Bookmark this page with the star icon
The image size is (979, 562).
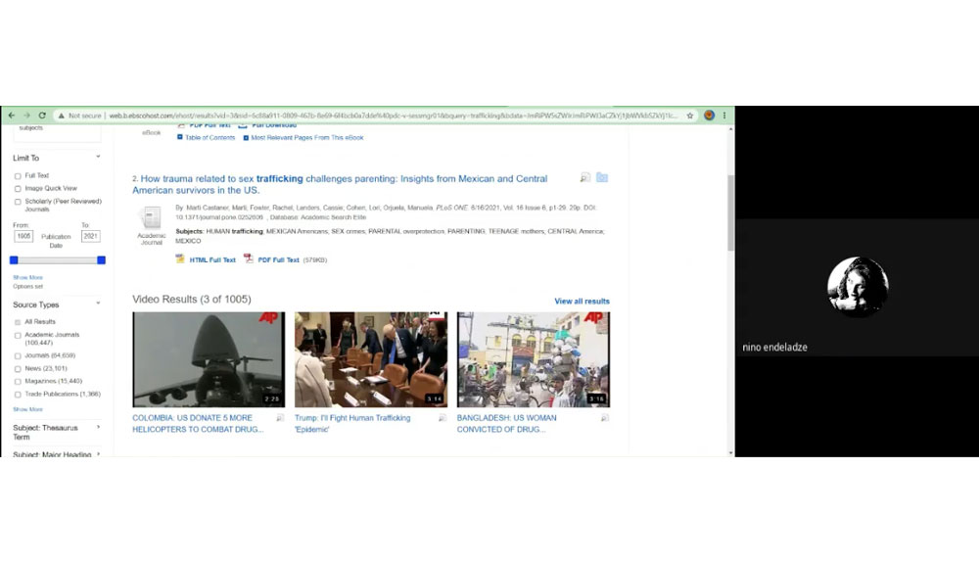pyautogui.click(x=690, y=115)
